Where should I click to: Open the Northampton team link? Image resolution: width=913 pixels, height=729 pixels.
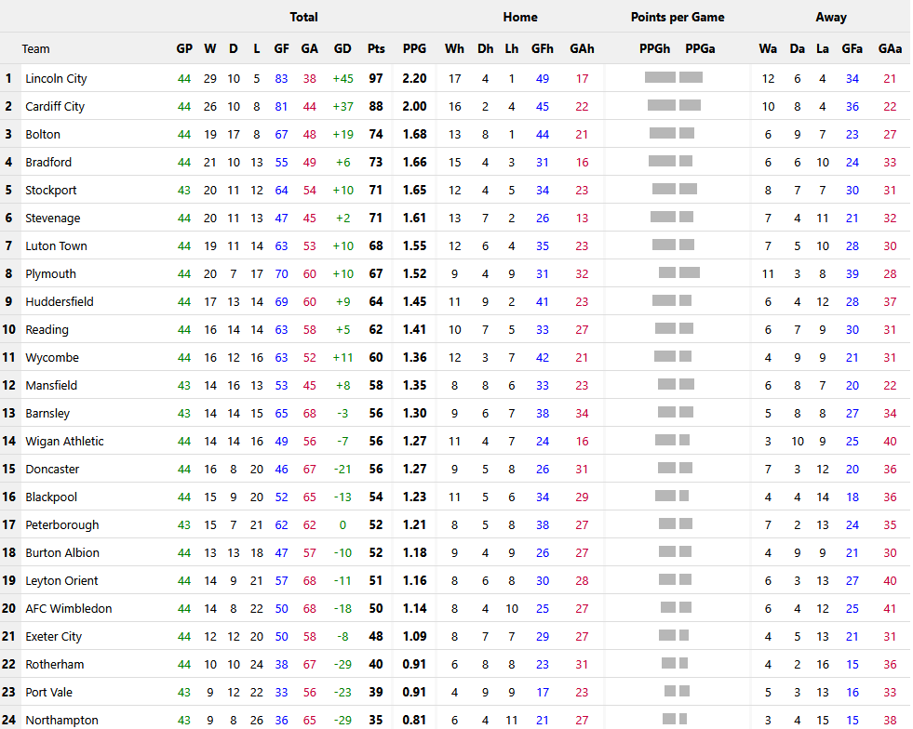point(61,721)
